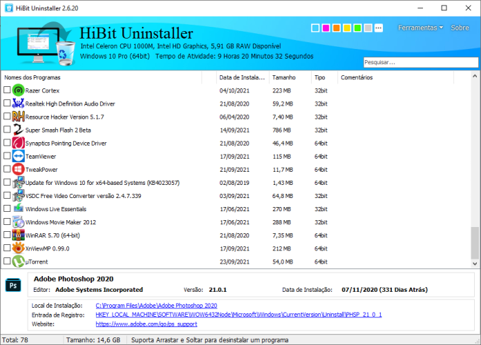Choose the light blue theme color
Screen dimensions: 481x345
[x=315, y=28]
